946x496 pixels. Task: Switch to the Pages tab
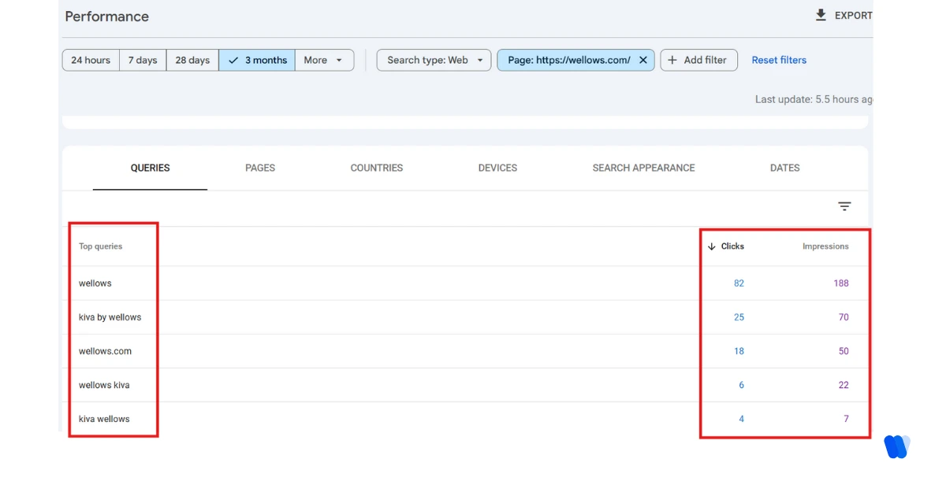pyautogui.click(x=260, y=168)
